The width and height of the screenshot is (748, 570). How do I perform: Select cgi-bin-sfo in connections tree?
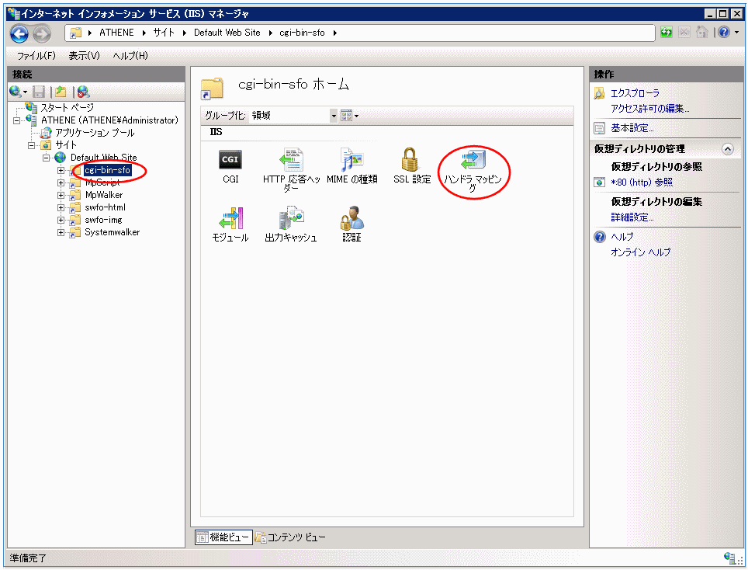pos(107,170)
